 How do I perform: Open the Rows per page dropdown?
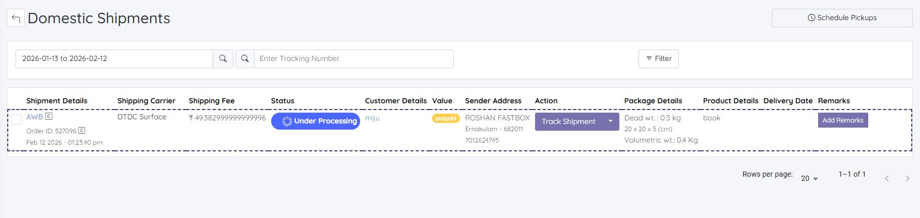(x=809, y=178)
